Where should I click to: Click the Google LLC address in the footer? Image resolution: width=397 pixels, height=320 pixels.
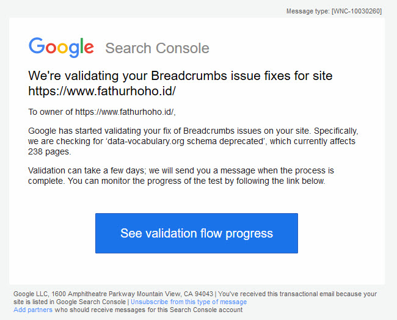click(x=98, y=294)
